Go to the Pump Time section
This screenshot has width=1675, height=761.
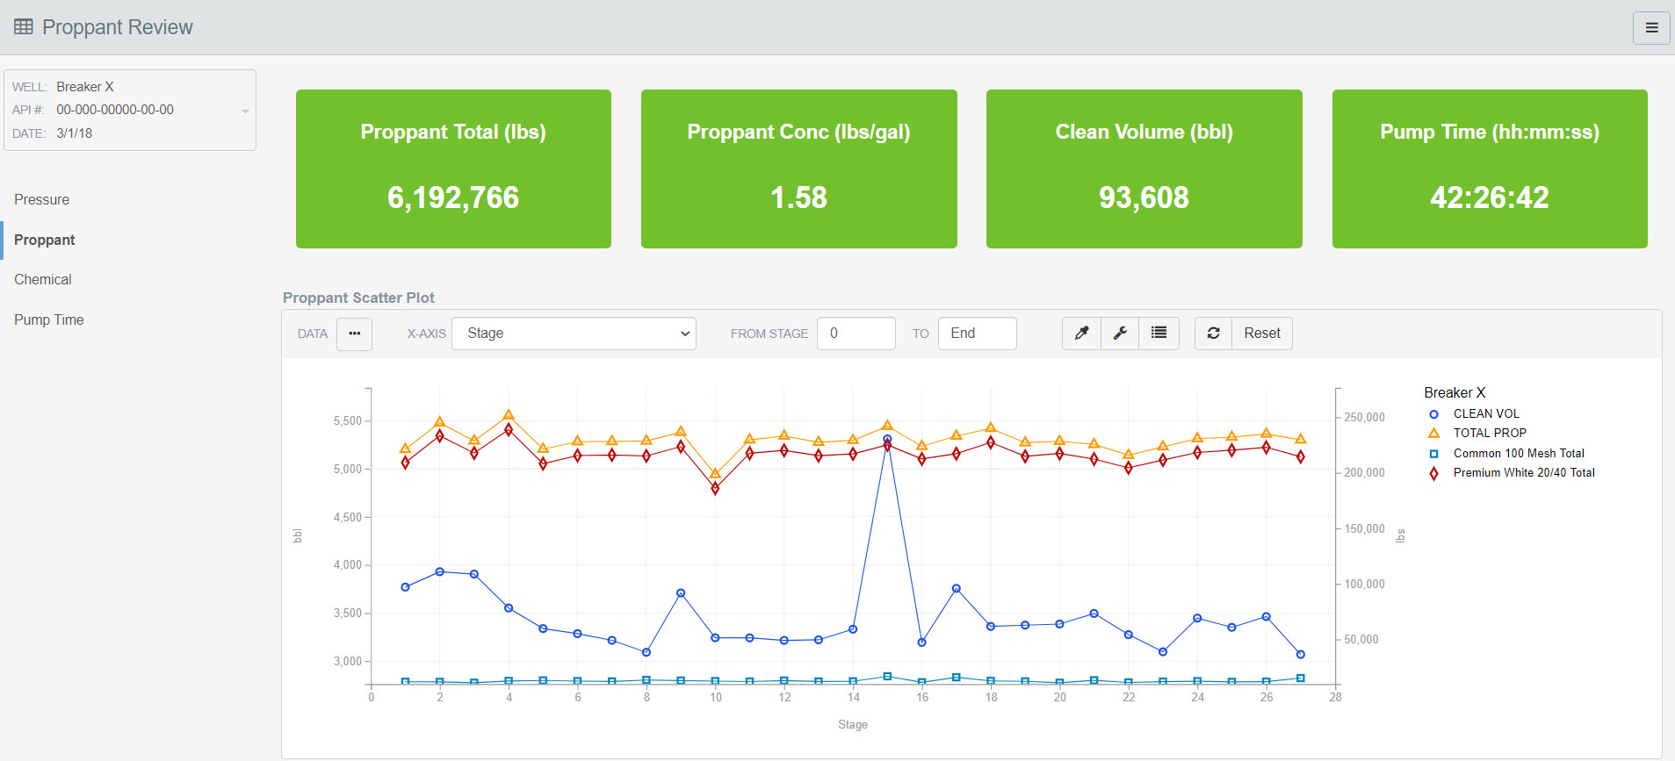coord(49,320)
